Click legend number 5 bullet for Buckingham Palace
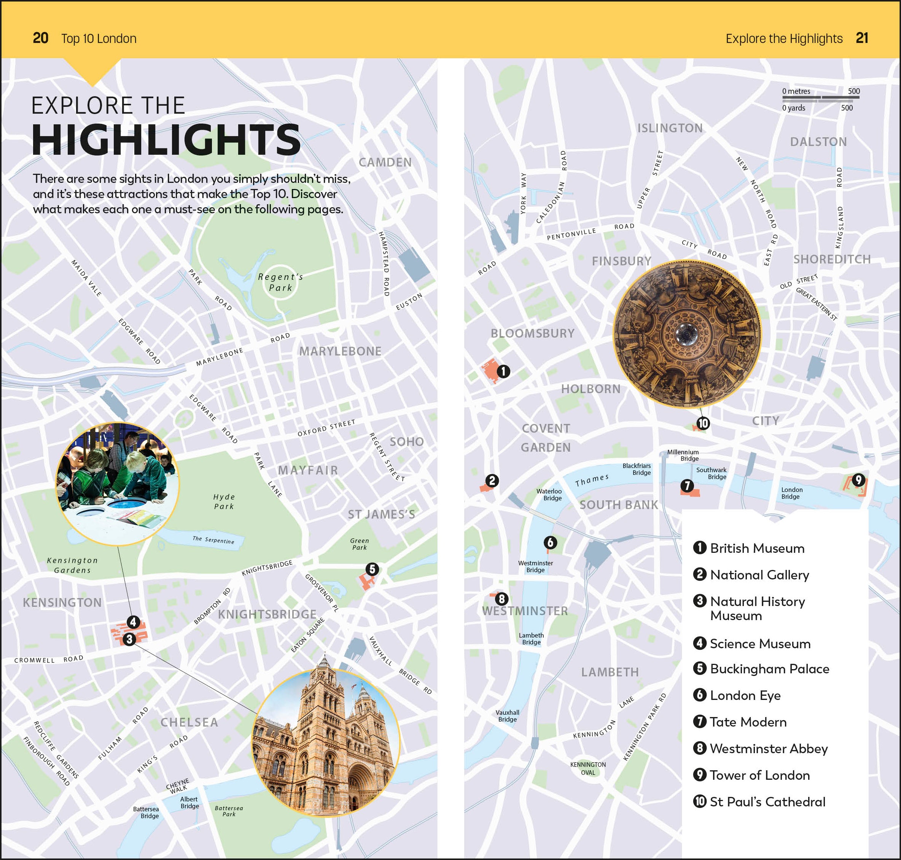Viewport: 901px width, 860px height. (700, 668)
